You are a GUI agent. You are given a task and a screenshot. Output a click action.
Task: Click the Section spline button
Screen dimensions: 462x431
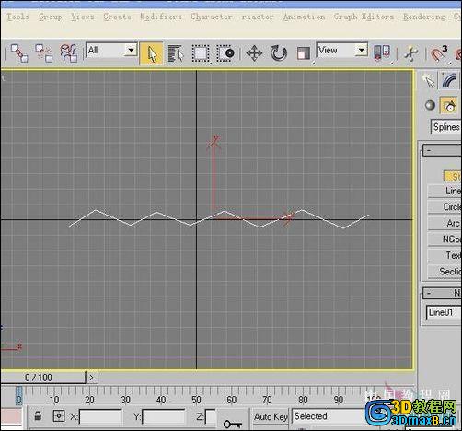445,272
